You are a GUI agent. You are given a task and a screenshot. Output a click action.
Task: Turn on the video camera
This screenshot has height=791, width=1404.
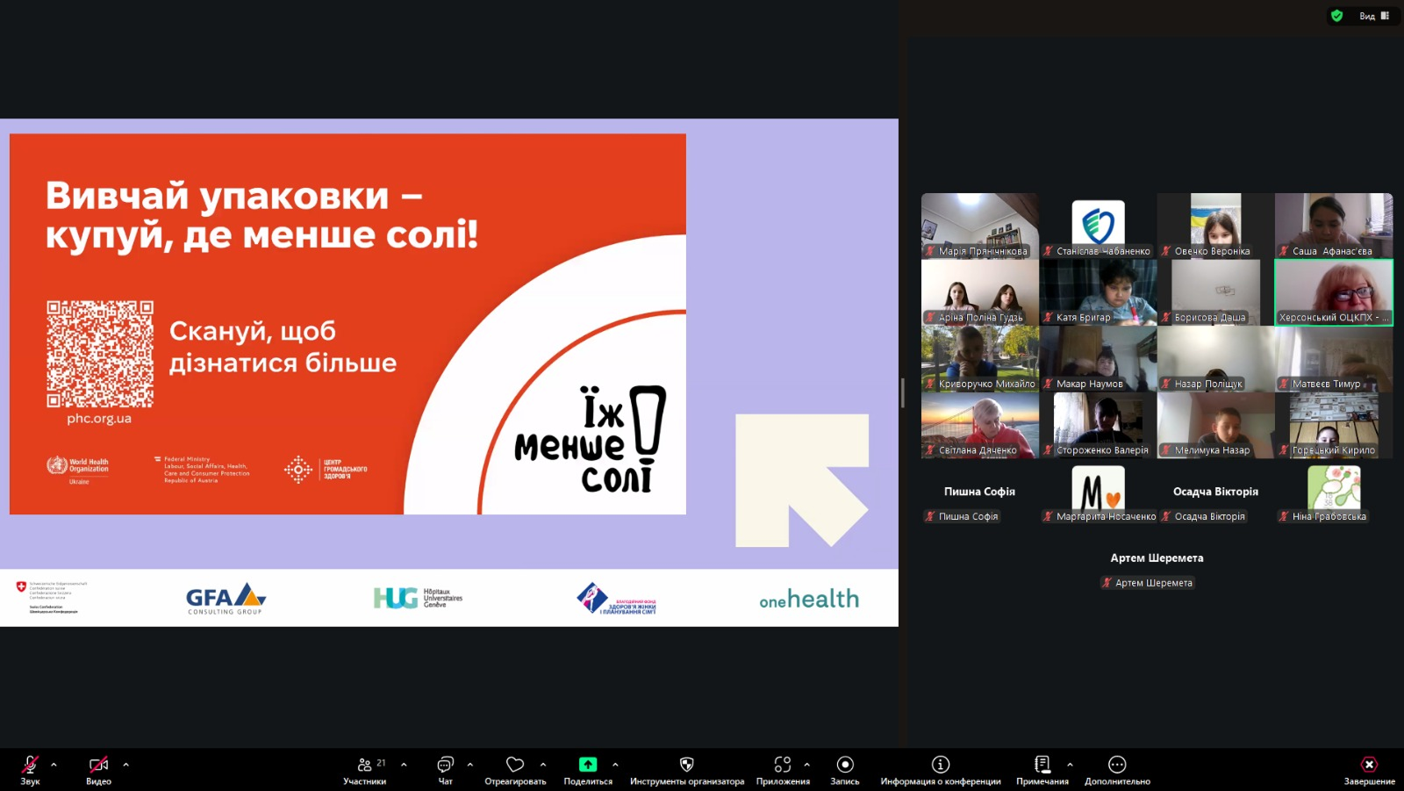point(98,765)
